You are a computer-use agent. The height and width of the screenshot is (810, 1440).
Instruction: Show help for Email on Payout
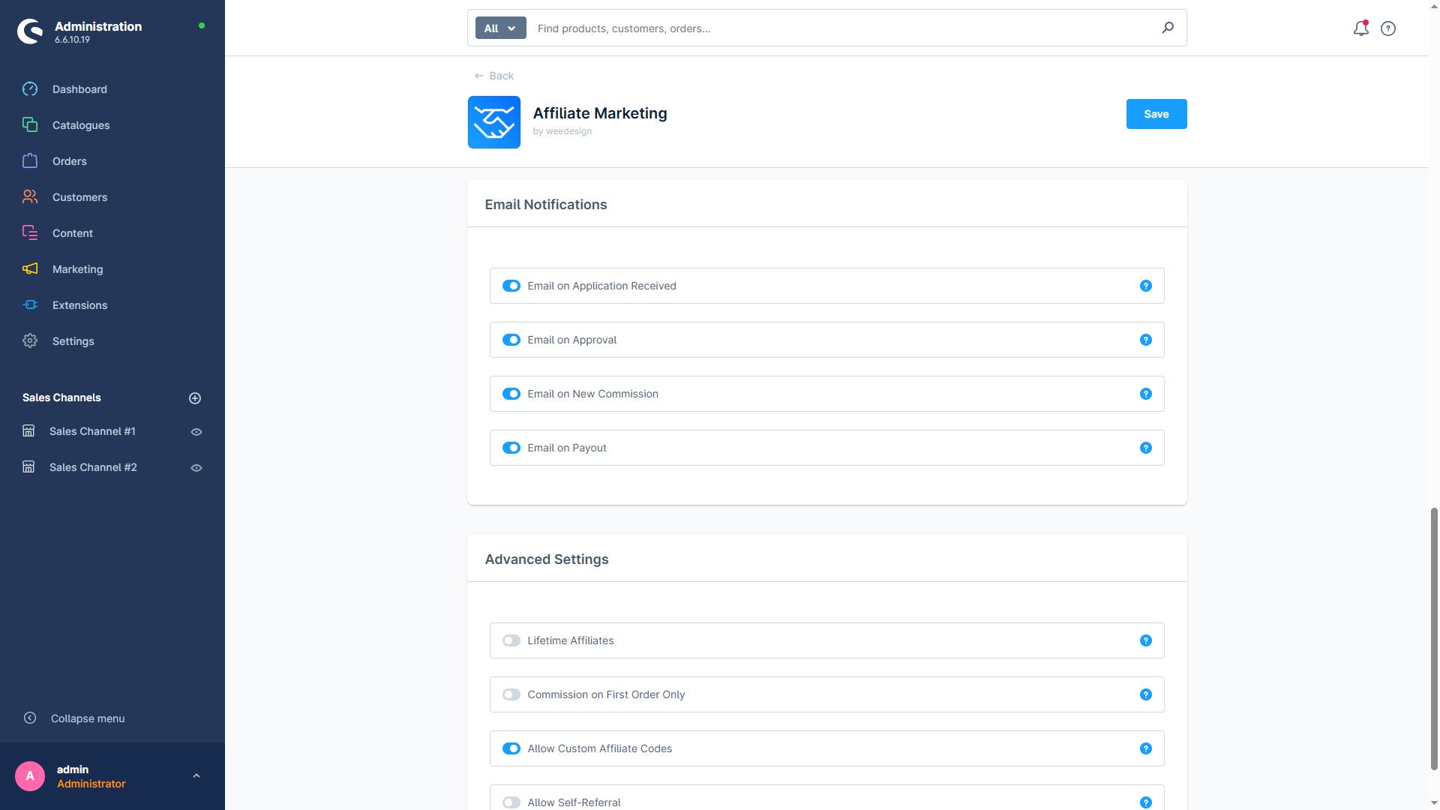click(1146, 448)
